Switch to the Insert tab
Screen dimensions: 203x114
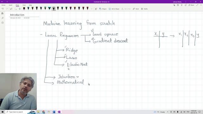click(10, 5)
